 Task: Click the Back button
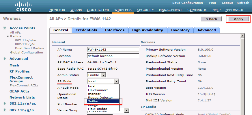click(211, 19)
